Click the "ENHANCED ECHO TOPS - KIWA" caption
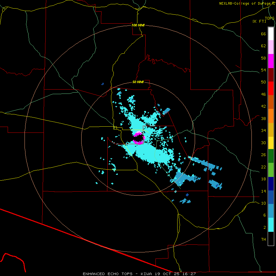The height and width of the screenshot is (276, 276). point(118,274)
